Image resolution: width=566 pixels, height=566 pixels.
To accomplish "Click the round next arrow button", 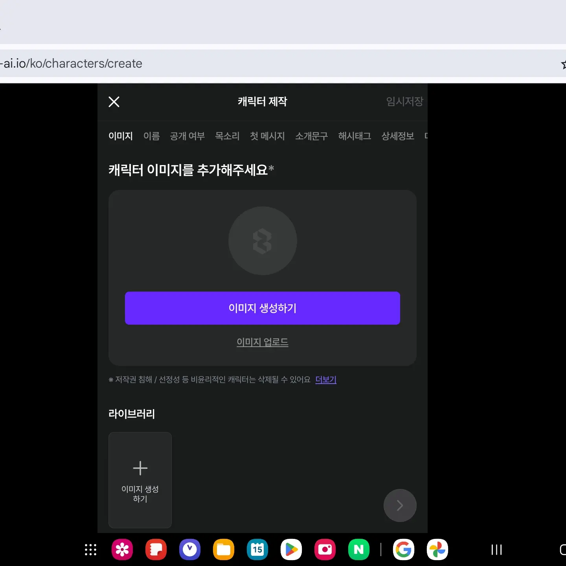I will tap(400, 505).
